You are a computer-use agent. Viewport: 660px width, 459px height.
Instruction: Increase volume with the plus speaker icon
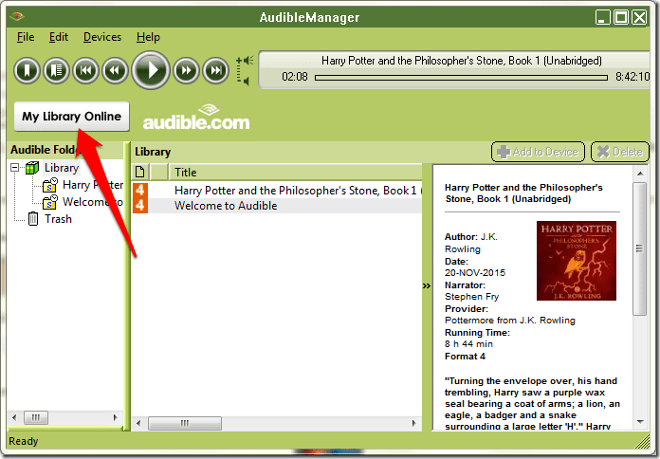(x=245, y=61)
